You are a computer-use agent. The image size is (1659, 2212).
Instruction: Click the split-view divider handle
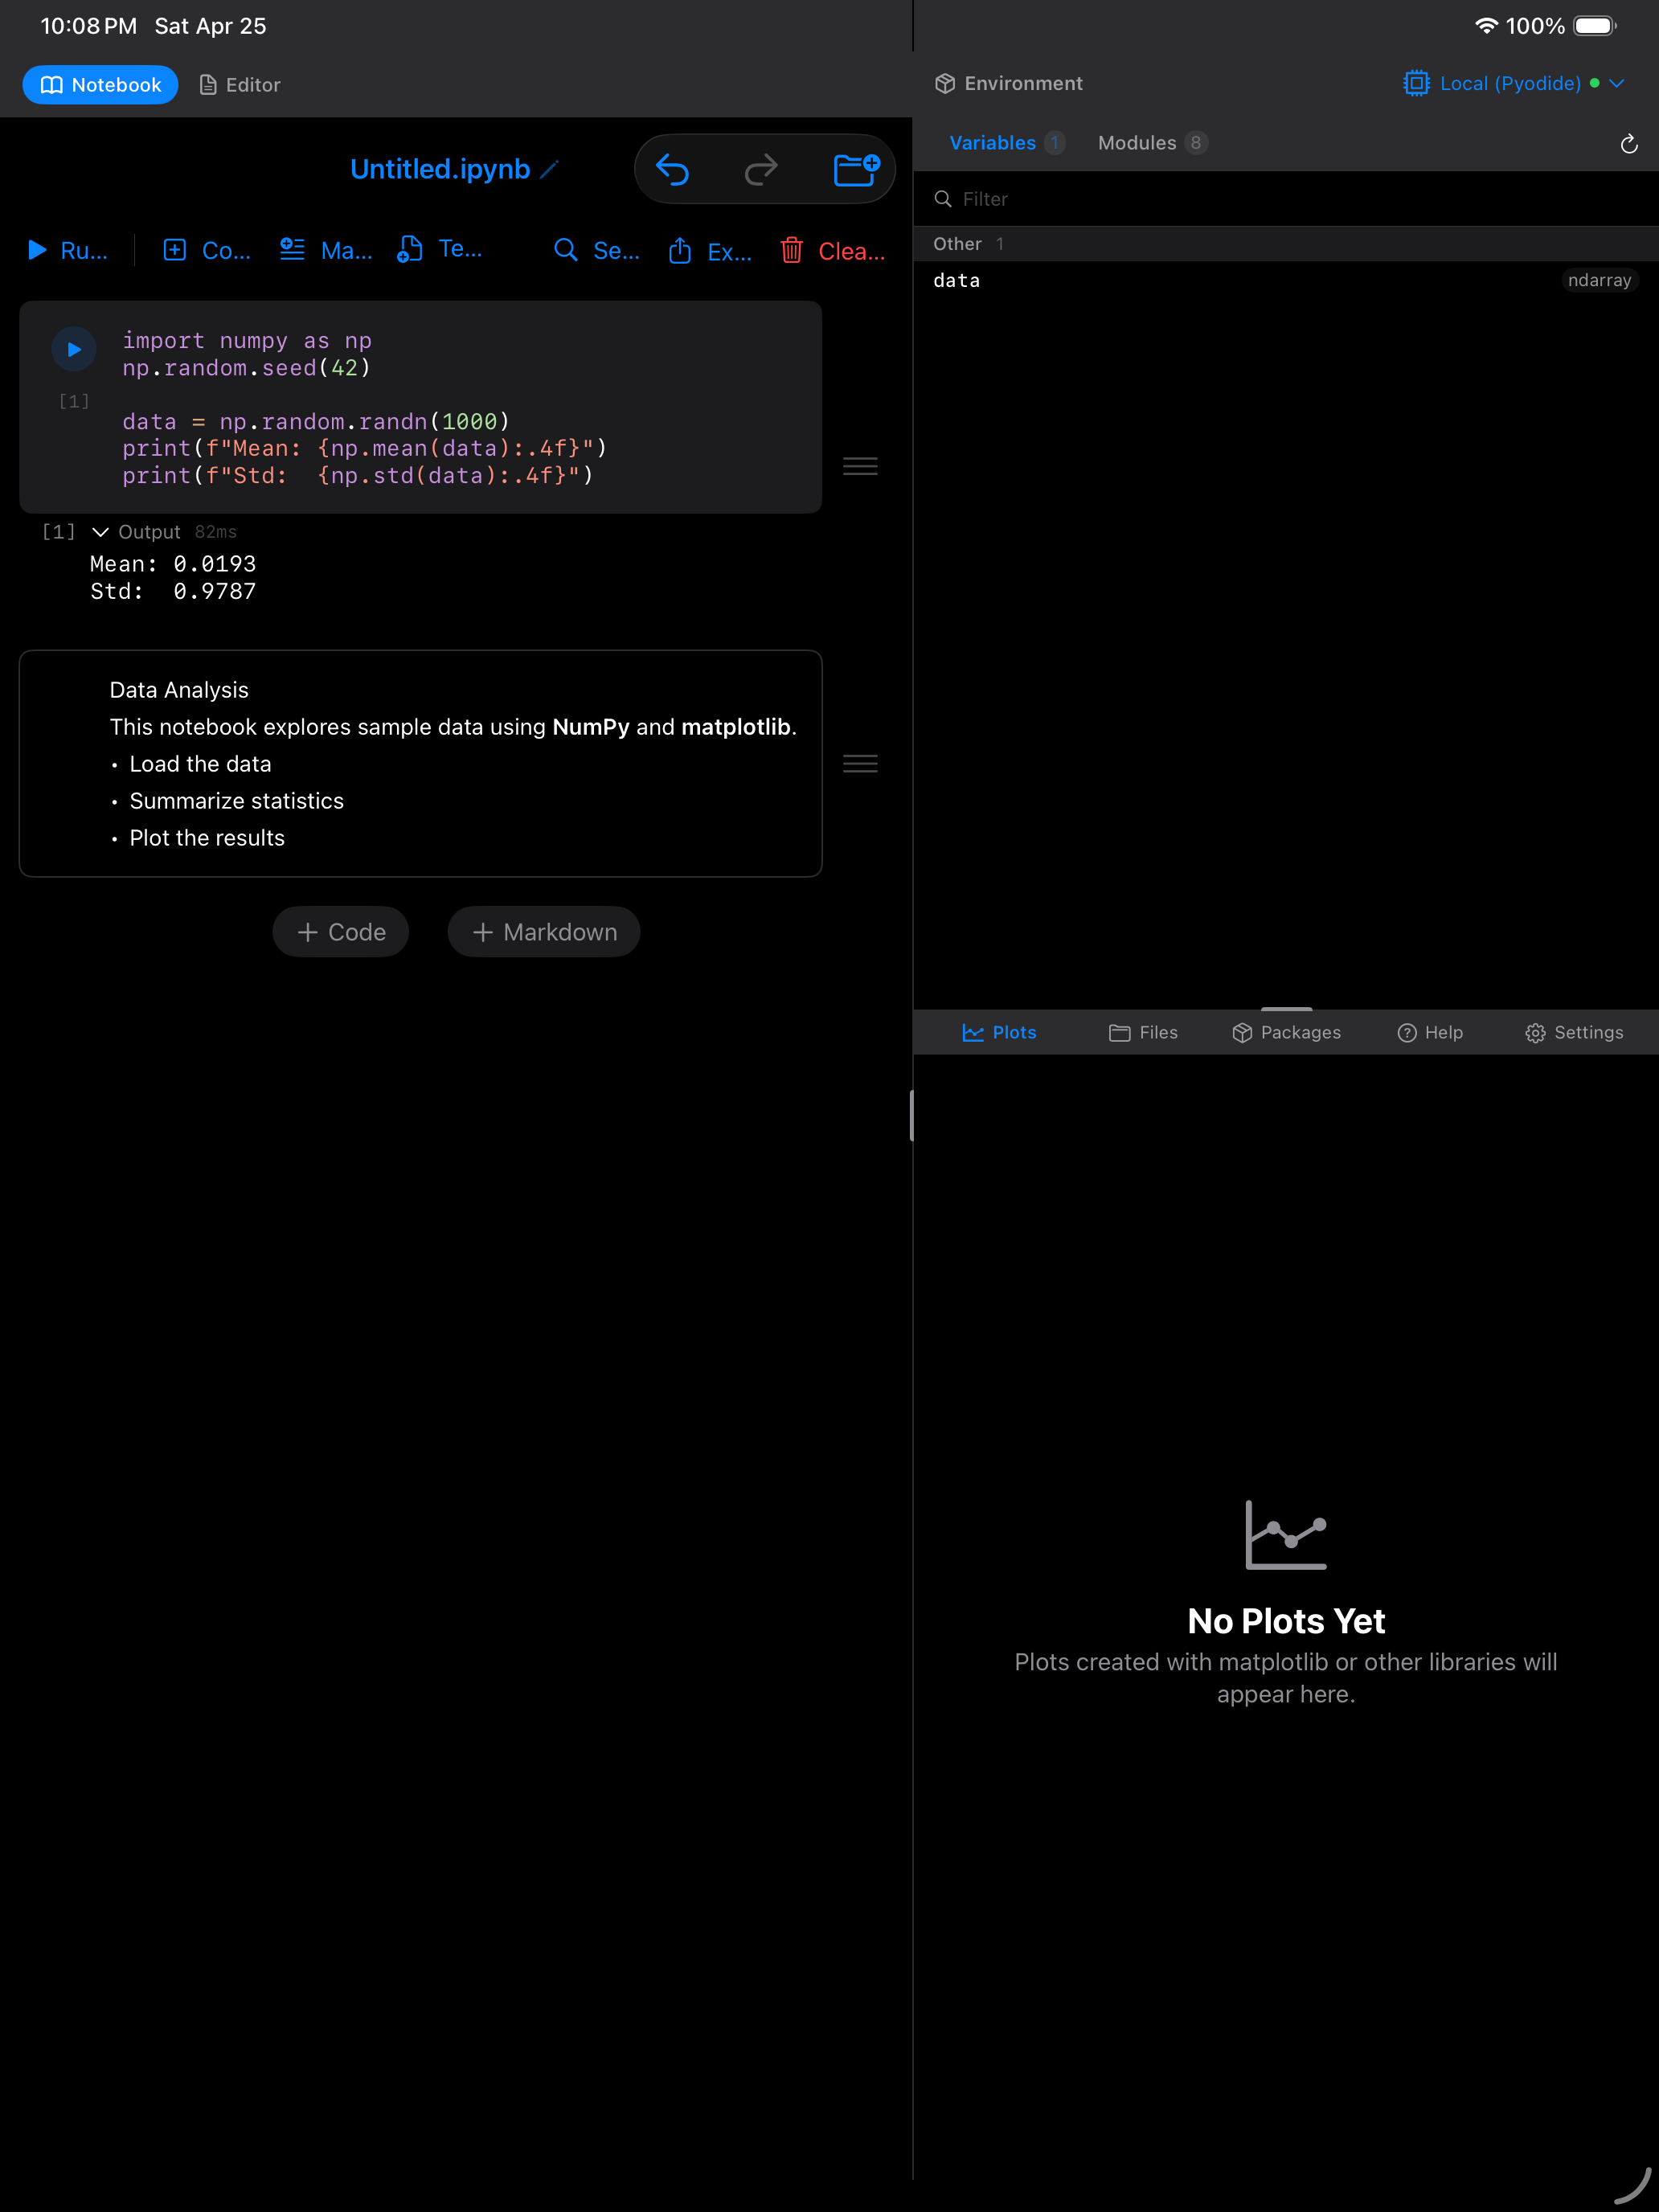tap(912, 1115)
